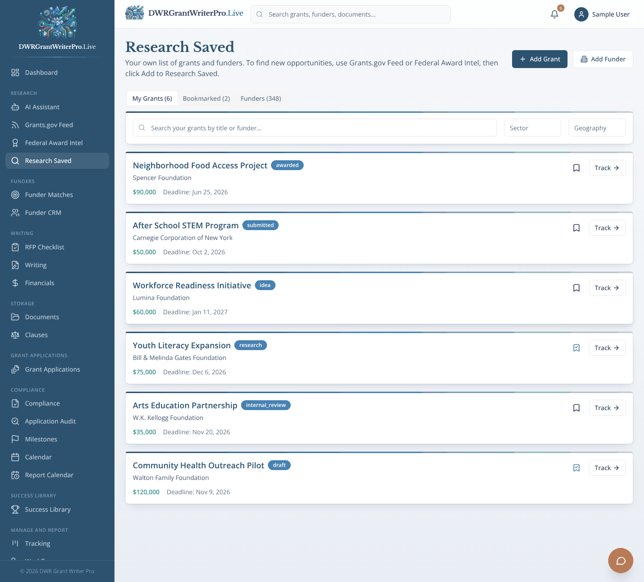This screenshot has height=582, width=644.
Task: Open the chat bubble floating button
Action: 621,561
